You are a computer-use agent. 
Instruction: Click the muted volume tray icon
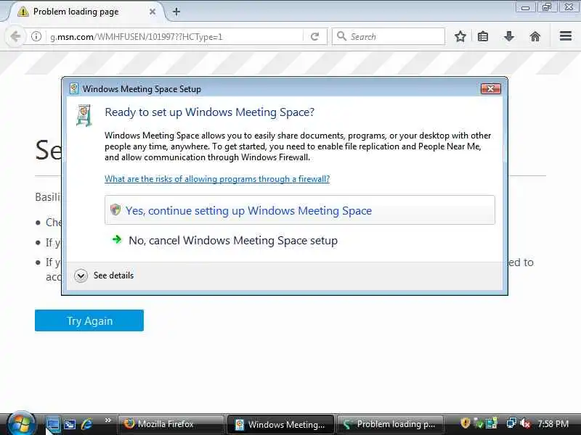click(525, 423)
